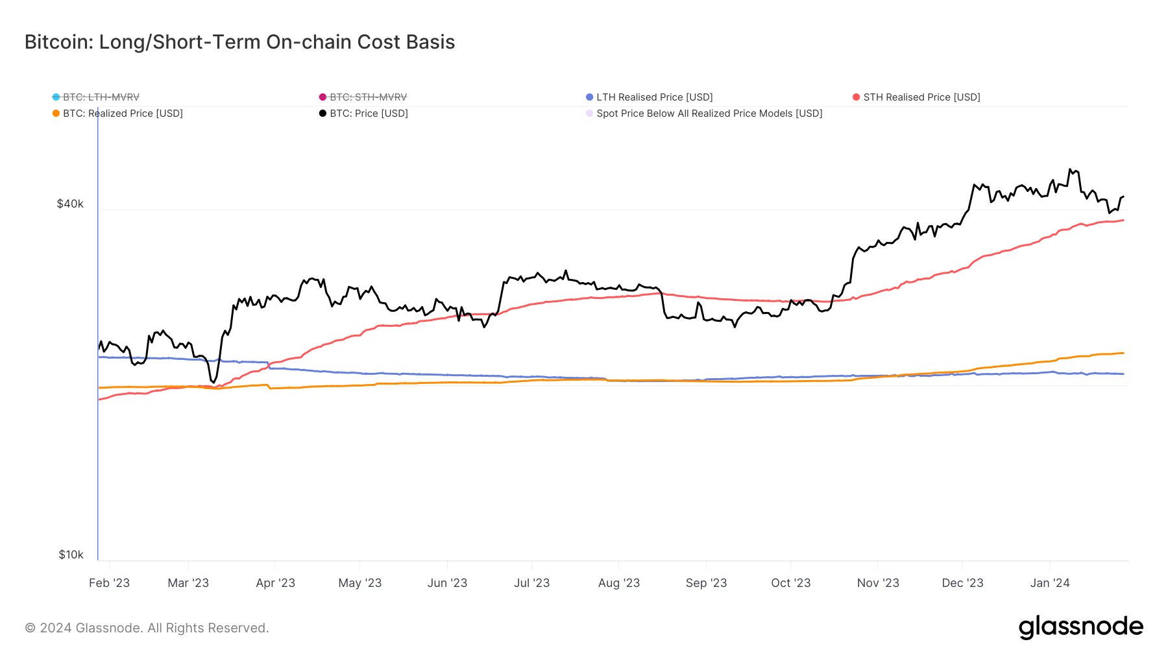The image size is (1168, 657).
Task: Click the red STH Realised Price dot
Action: point(857,97)
